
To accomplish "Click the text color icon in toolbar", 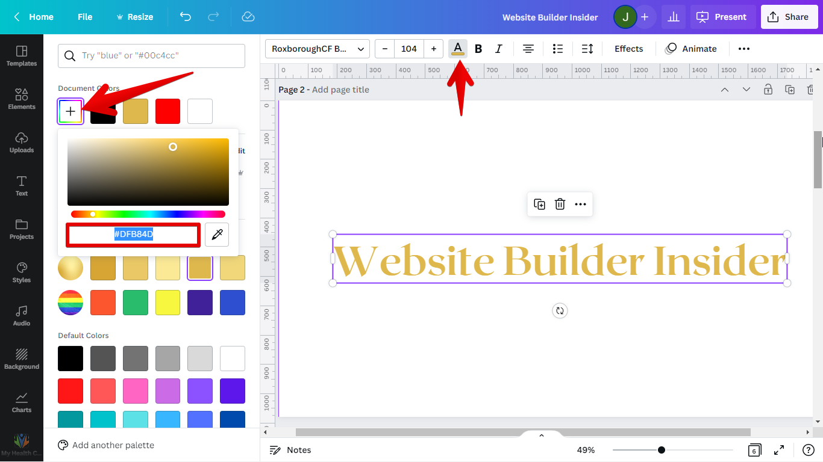I will point(458,49).
